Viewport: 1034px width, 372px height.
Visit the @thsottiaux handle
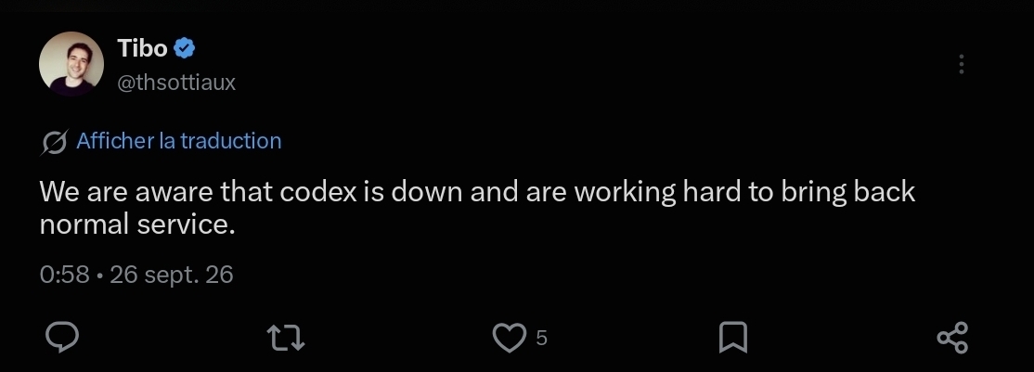[176, 83]
